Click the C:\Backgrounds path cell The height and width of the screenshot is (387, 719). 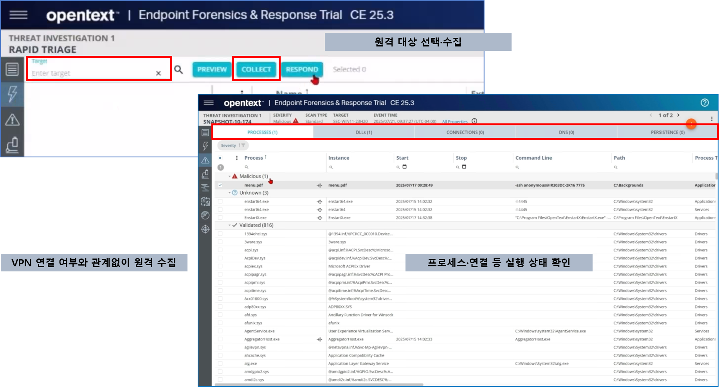point(628,185)
